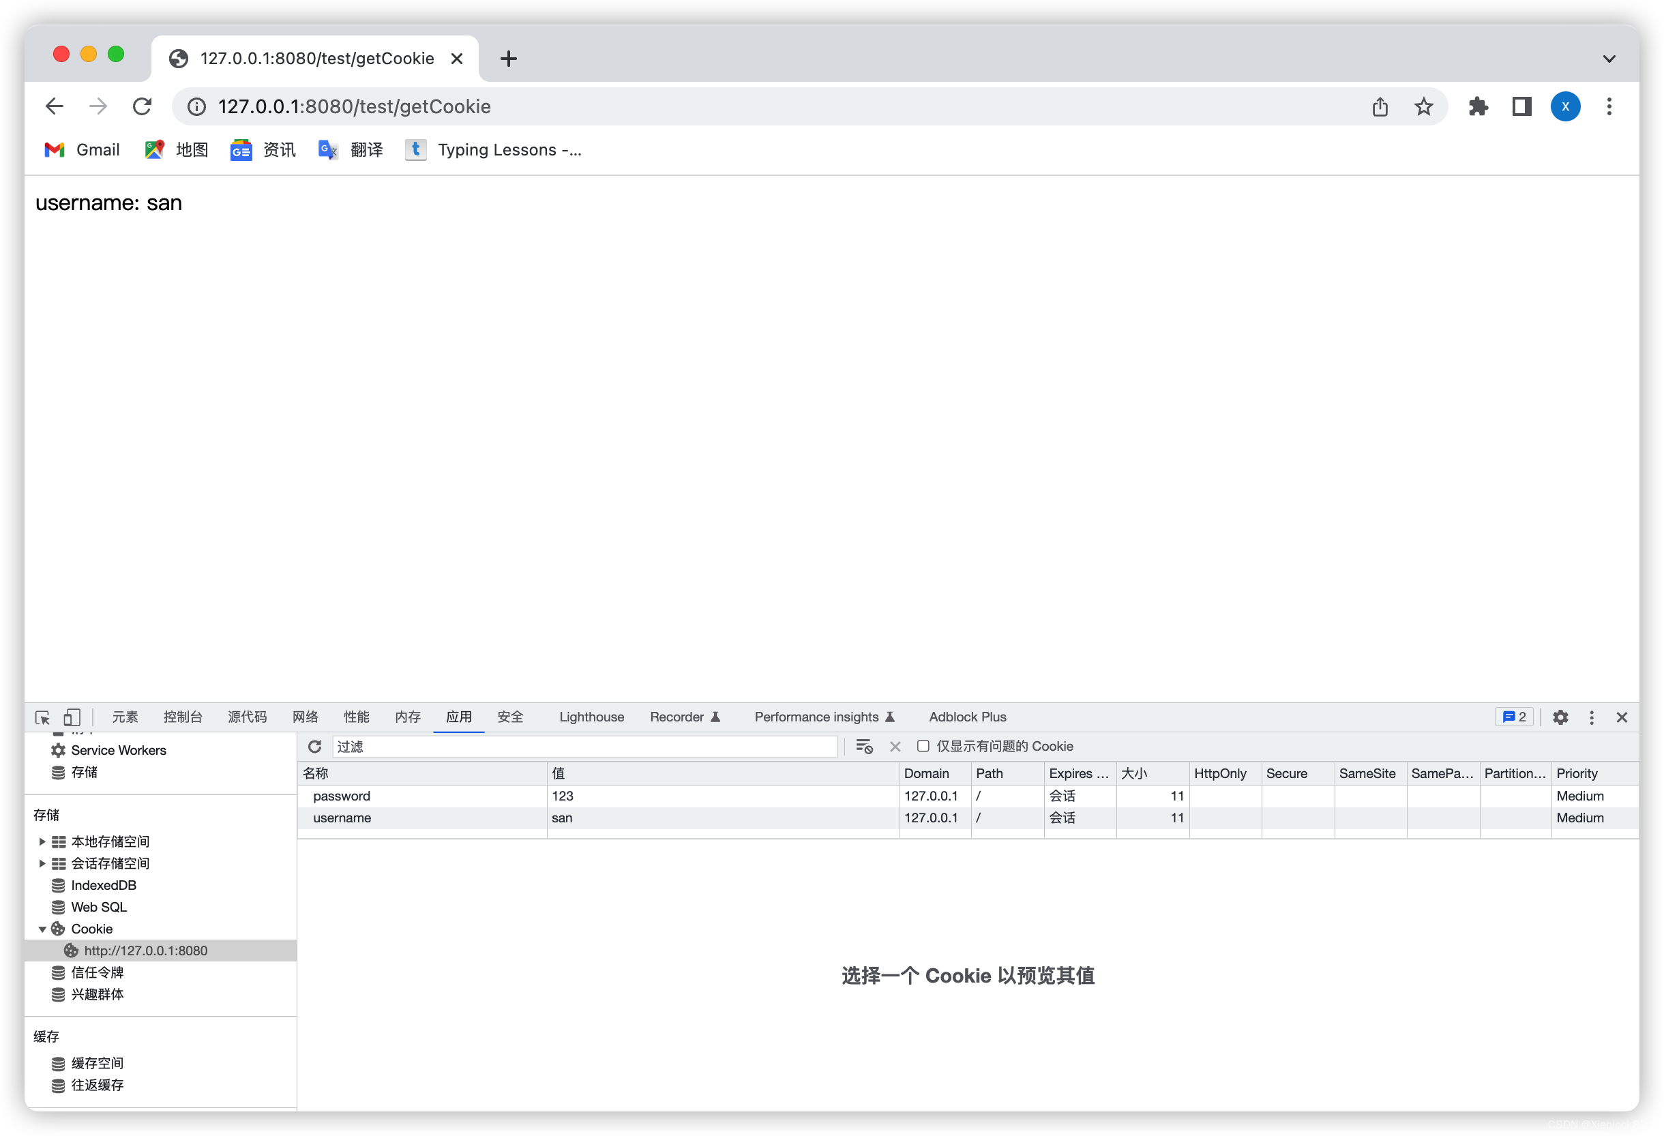Open Adblock Plus tab
The width and height of the screenshot is (1664, 1136).
coord(967,717)
